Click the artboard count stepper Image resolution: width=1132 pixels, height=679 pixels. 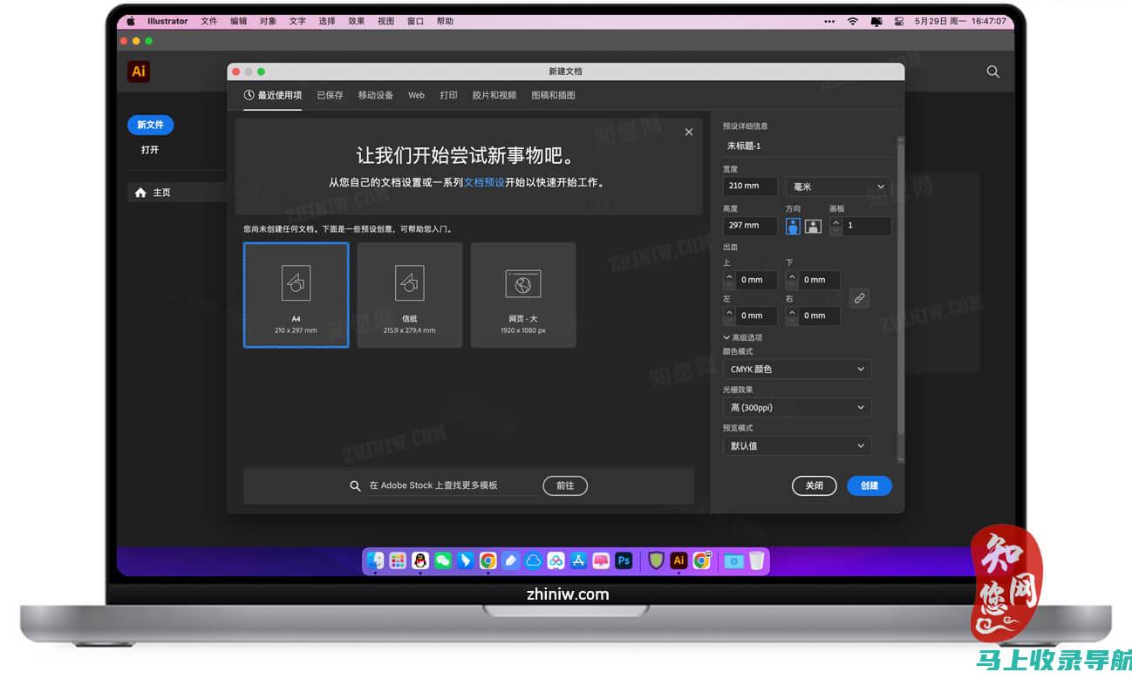pyautogui.click(x=835, y=226)
